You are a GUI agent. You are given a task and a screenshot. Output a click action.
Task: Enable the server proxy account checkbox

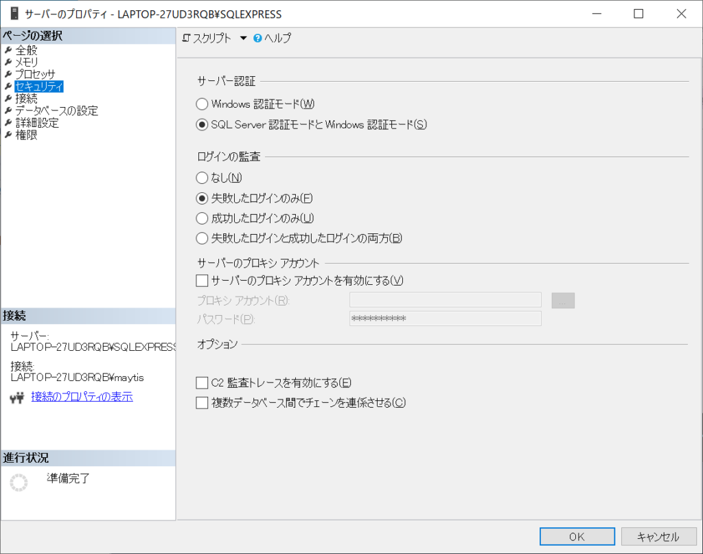[x=202, y=280]
